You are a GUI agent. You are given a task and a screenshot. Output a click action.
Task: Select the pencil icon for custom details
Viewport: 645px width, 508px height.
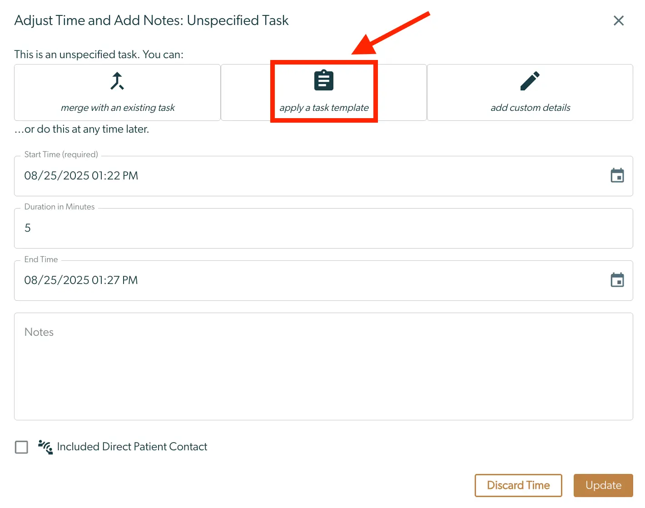[x=530, y=80]
